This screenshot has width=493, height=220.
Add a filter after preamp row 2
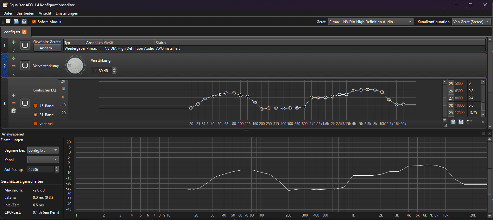point(14,58)
